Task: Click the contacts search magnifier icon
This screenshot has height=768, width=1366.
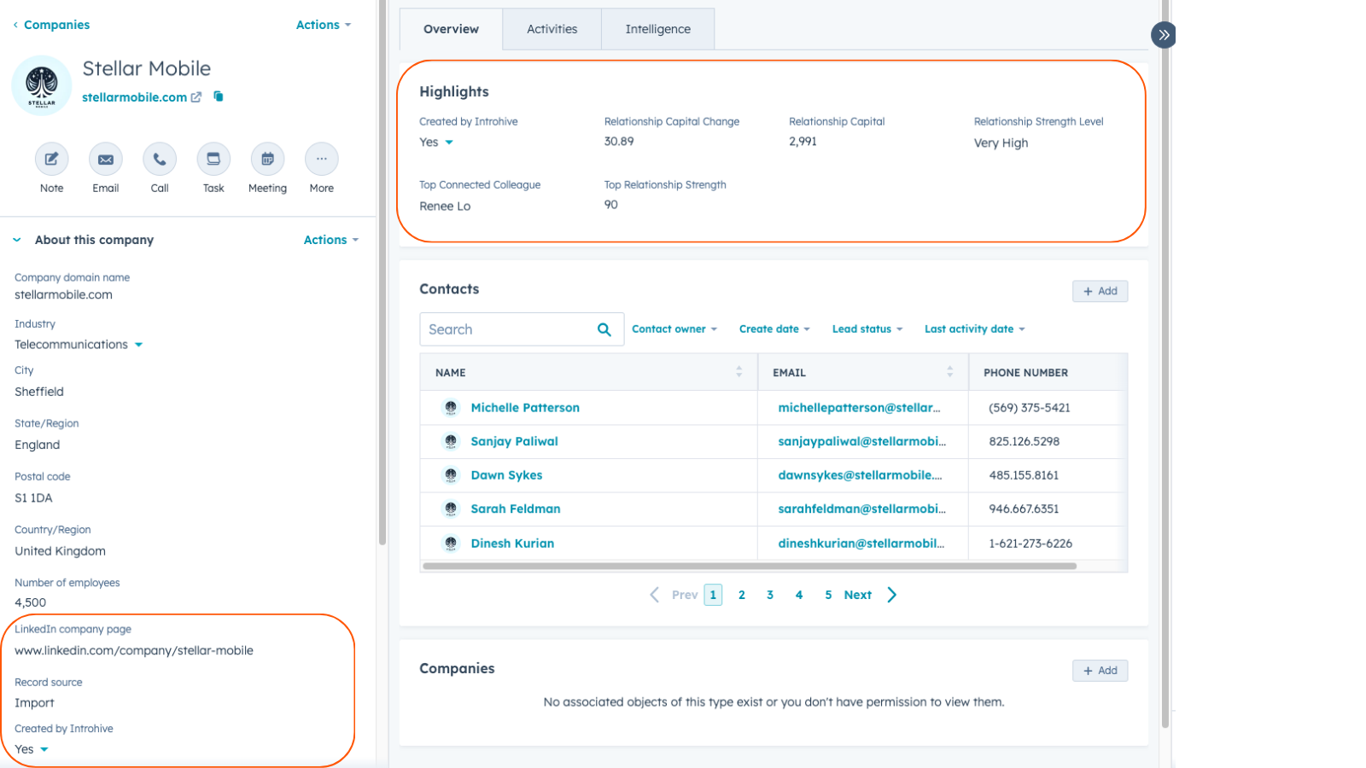Action: coord(604,329)
